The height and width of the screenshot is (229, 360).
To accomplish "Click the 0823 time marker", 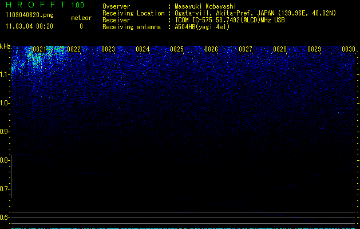I will point(108,49).
